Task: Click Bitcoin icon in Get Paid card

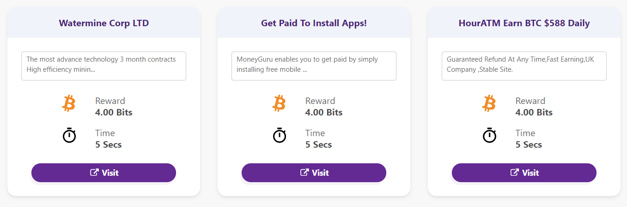Action: (x=279, y=103)
